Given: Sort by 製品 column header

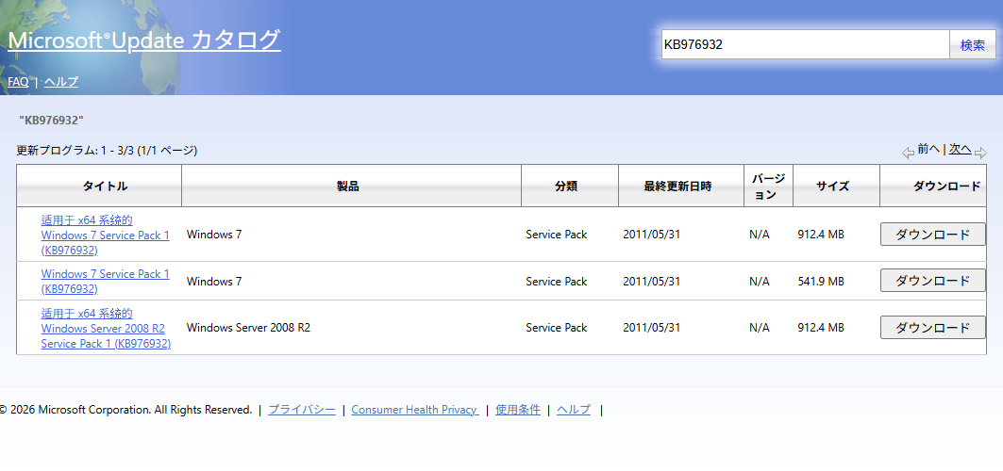Looking at the screenshot, I should (348, 187).
